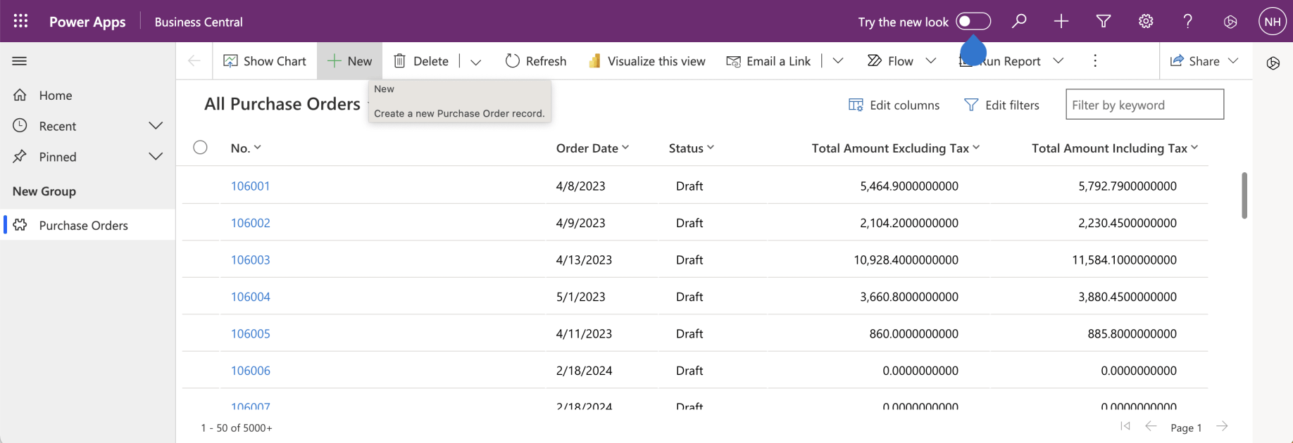This screenshot has width=1293, height=443.
Task: Go to Home in sidebar
Action: point(56,96)
